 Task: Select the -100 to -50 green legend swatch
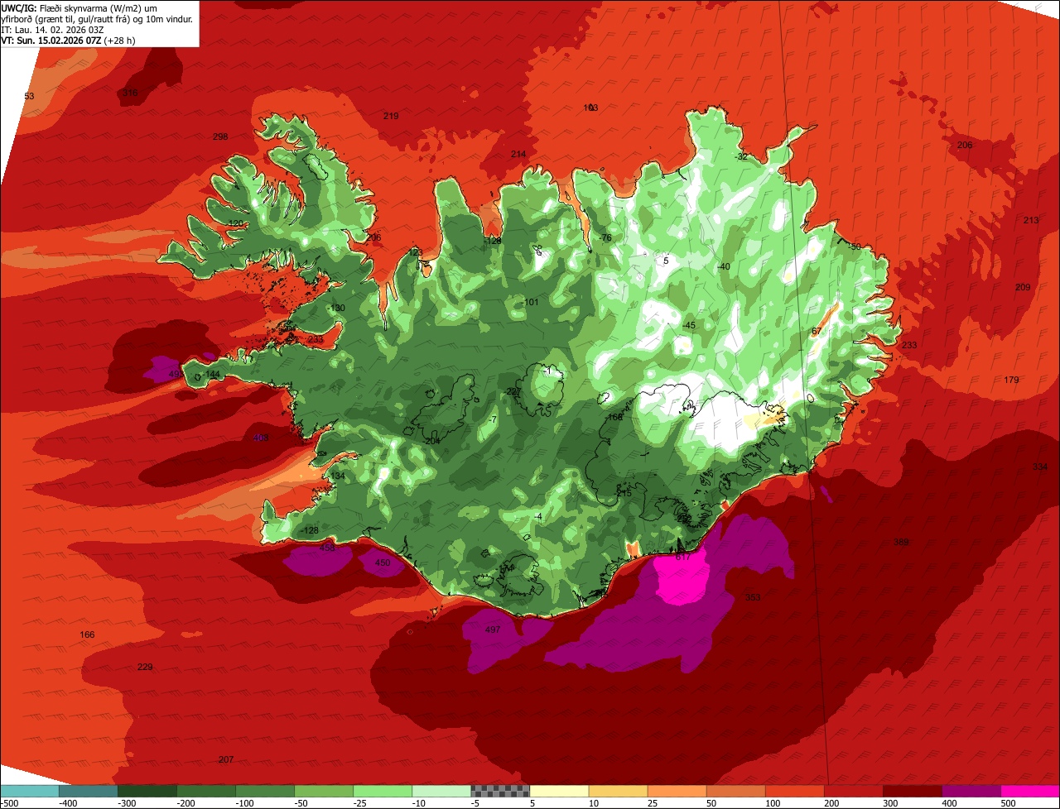pos(264,791)
